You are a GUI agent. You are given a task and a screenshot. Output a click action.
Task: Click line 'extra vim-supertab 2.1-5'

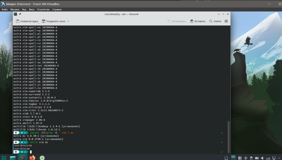coord(31,91)
